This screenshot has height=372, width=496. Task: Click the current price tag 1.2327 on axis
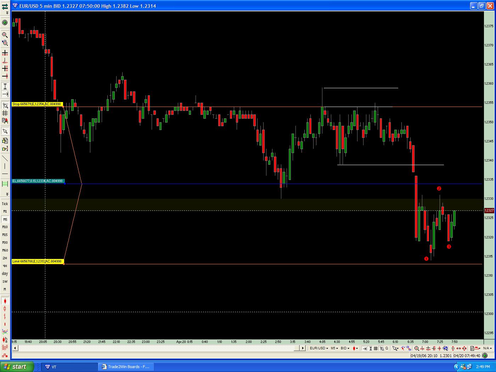point(489,210)
